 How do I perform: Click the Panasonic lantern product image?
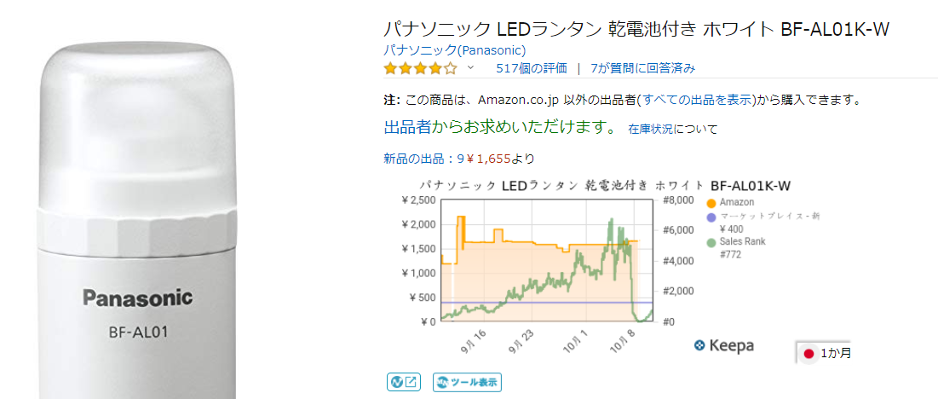tap(136, 222)
